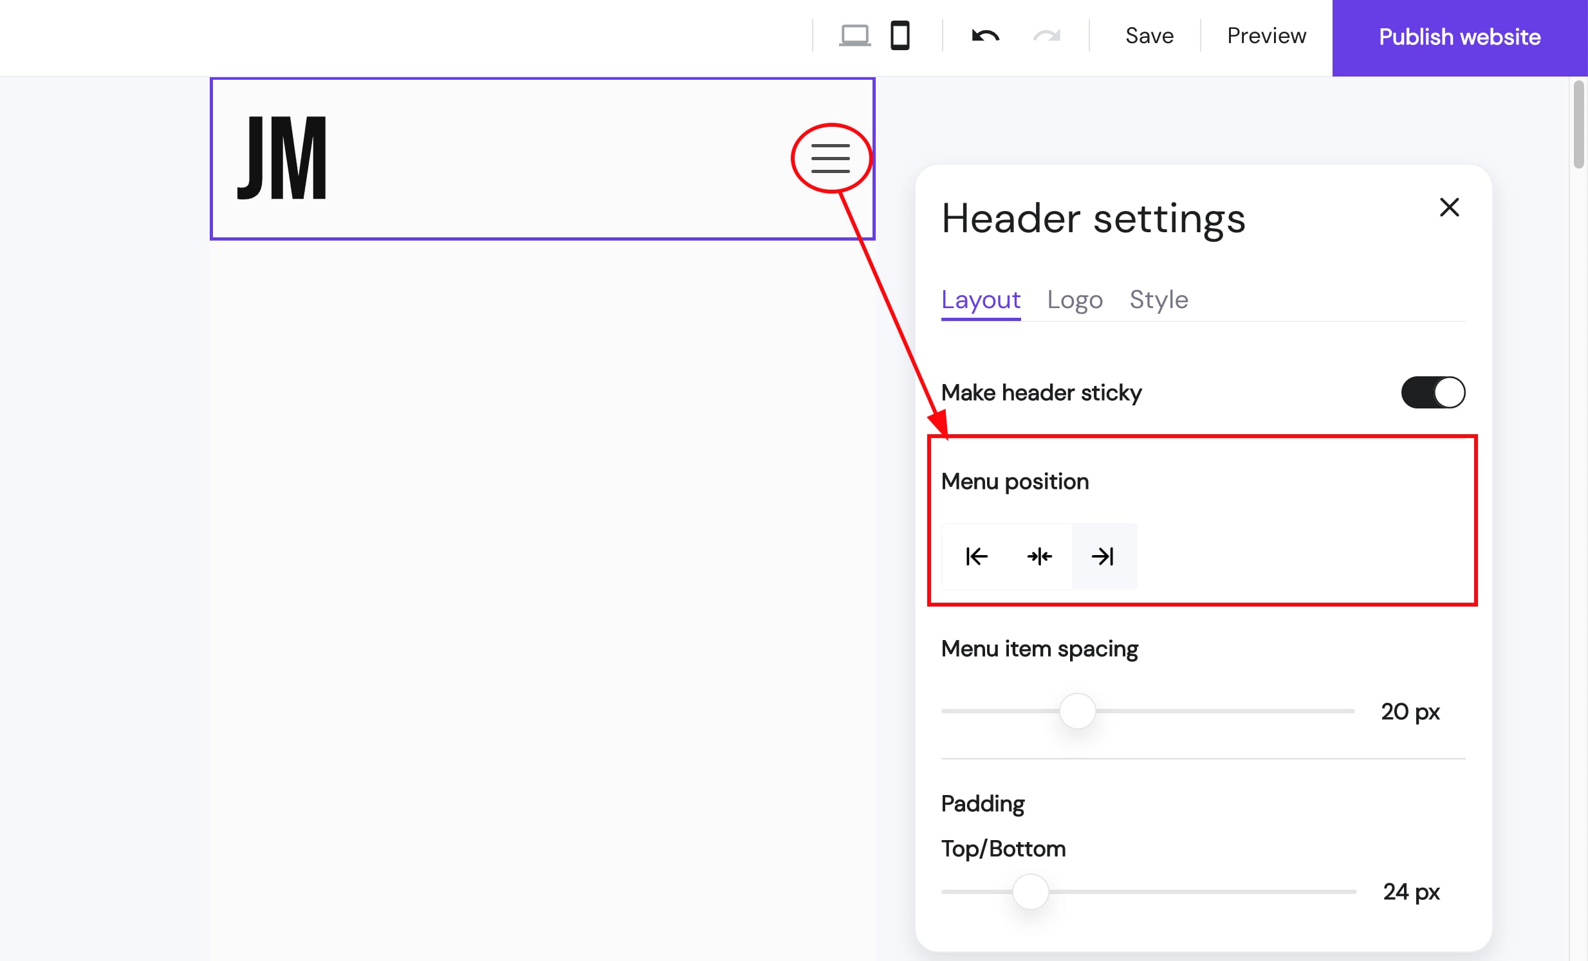This screenshot has width=1588, height=961.
Task: Switch to desktop preview mode
Action: [854, 35]
